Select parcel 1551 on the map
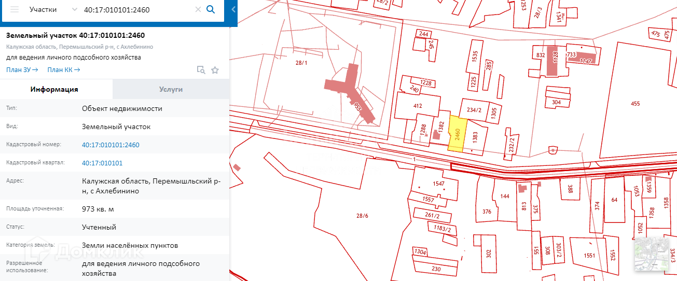This screenshot has width=677, height=281. pos(589,256)
